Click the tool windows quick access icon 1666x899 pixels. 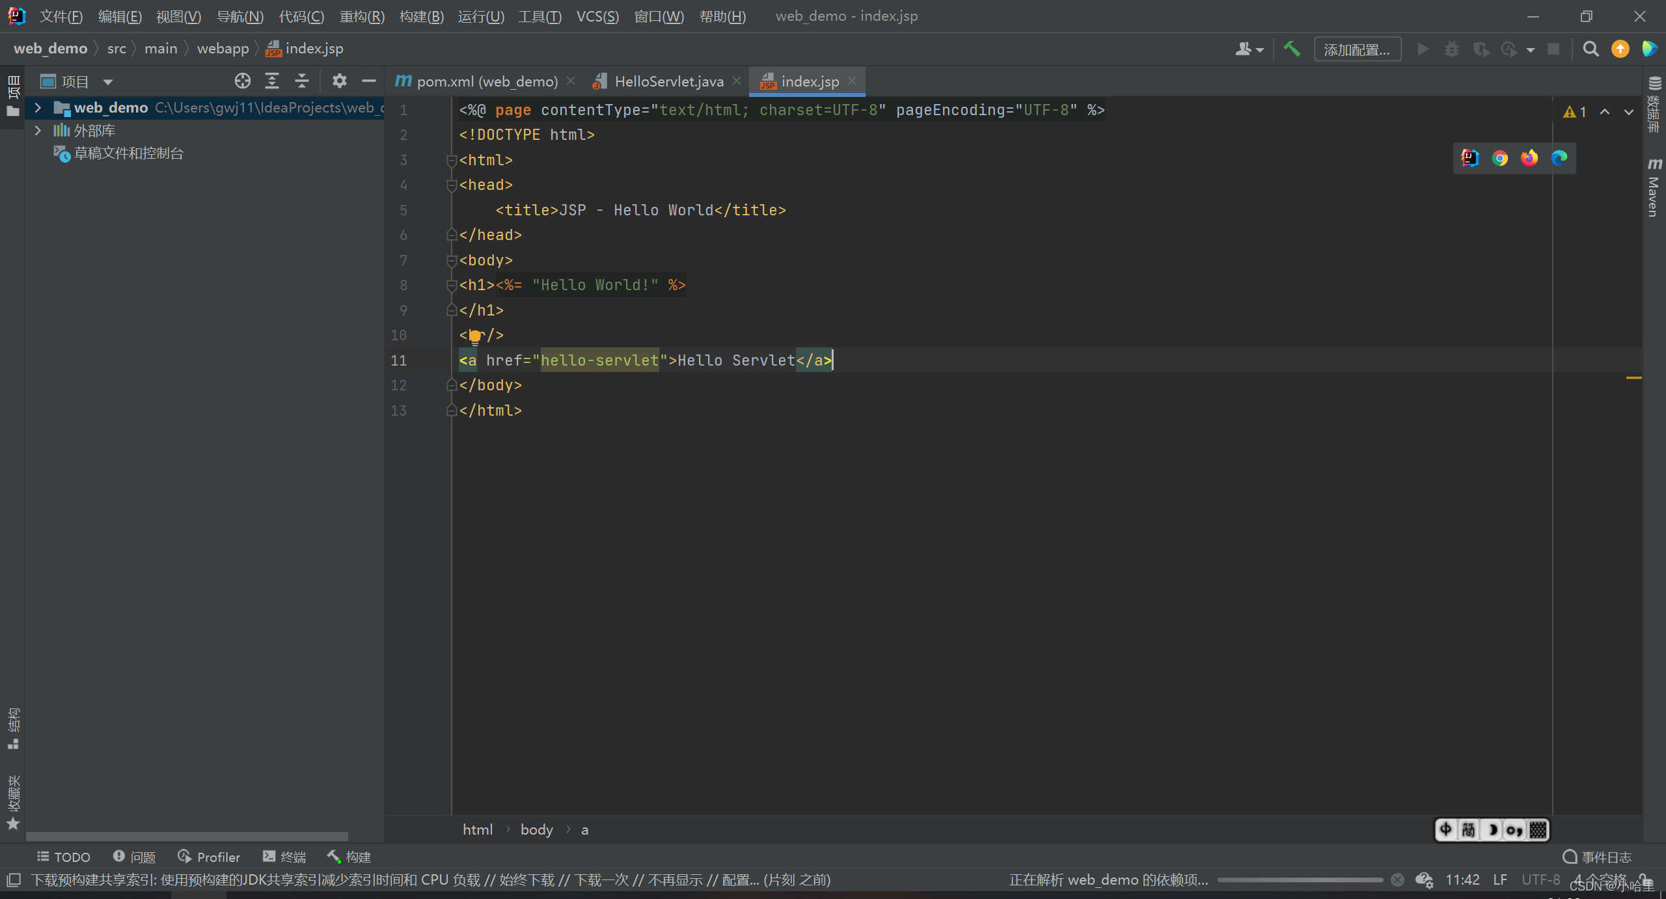(14, 880)
